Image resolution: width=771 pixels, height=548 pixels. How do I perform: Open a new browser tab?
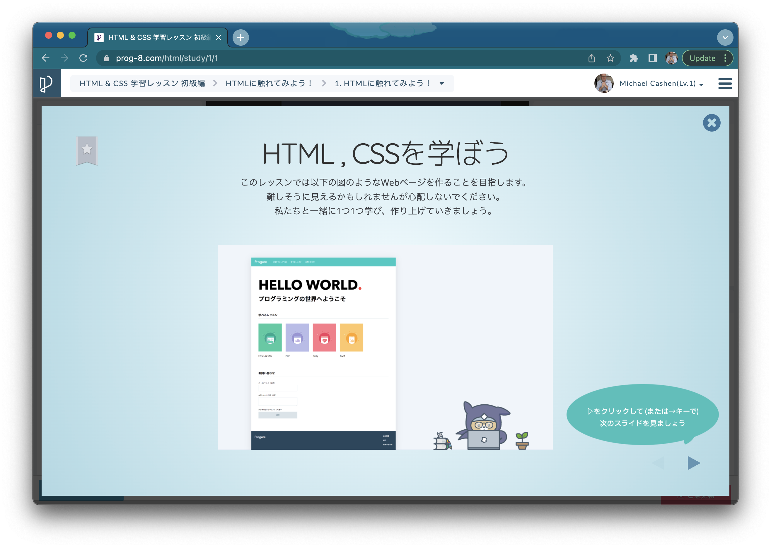coord(240,38)
